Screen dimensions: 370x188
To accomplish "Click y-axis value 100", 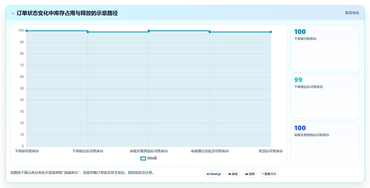I will 21,31.
